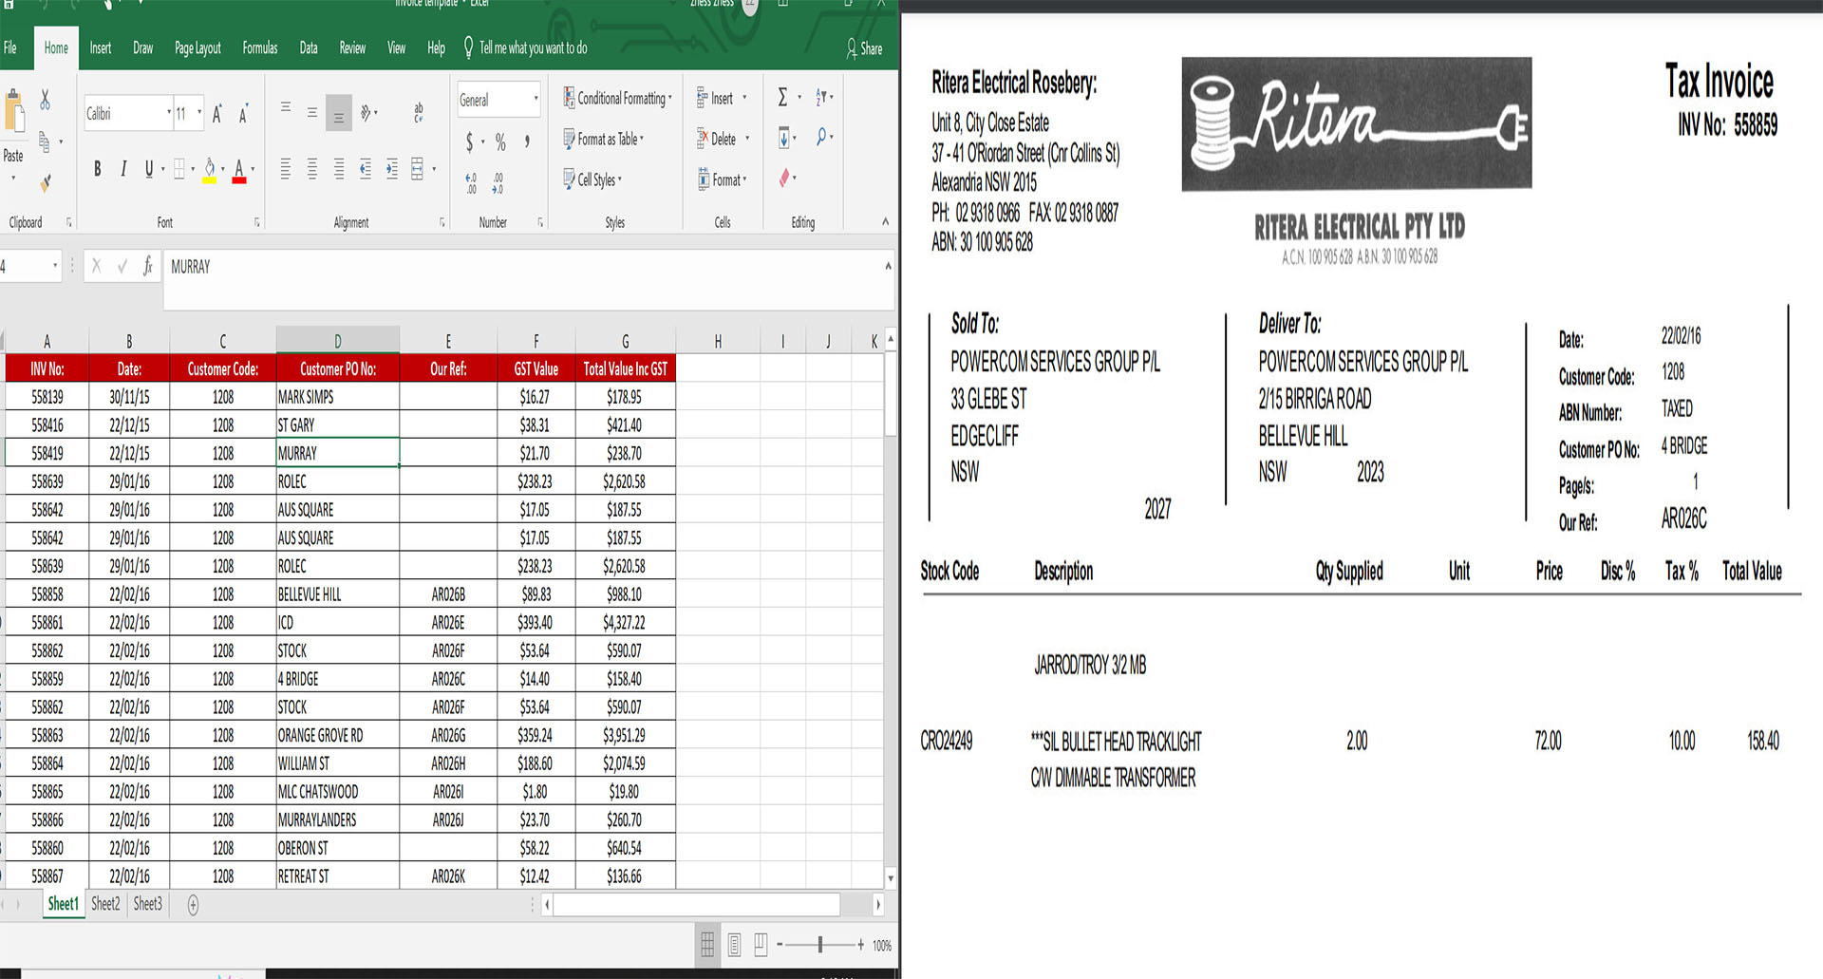The image size is (1823, 979).
Task: Click the Merge & Center icon
Action: (x=418, y=169)
